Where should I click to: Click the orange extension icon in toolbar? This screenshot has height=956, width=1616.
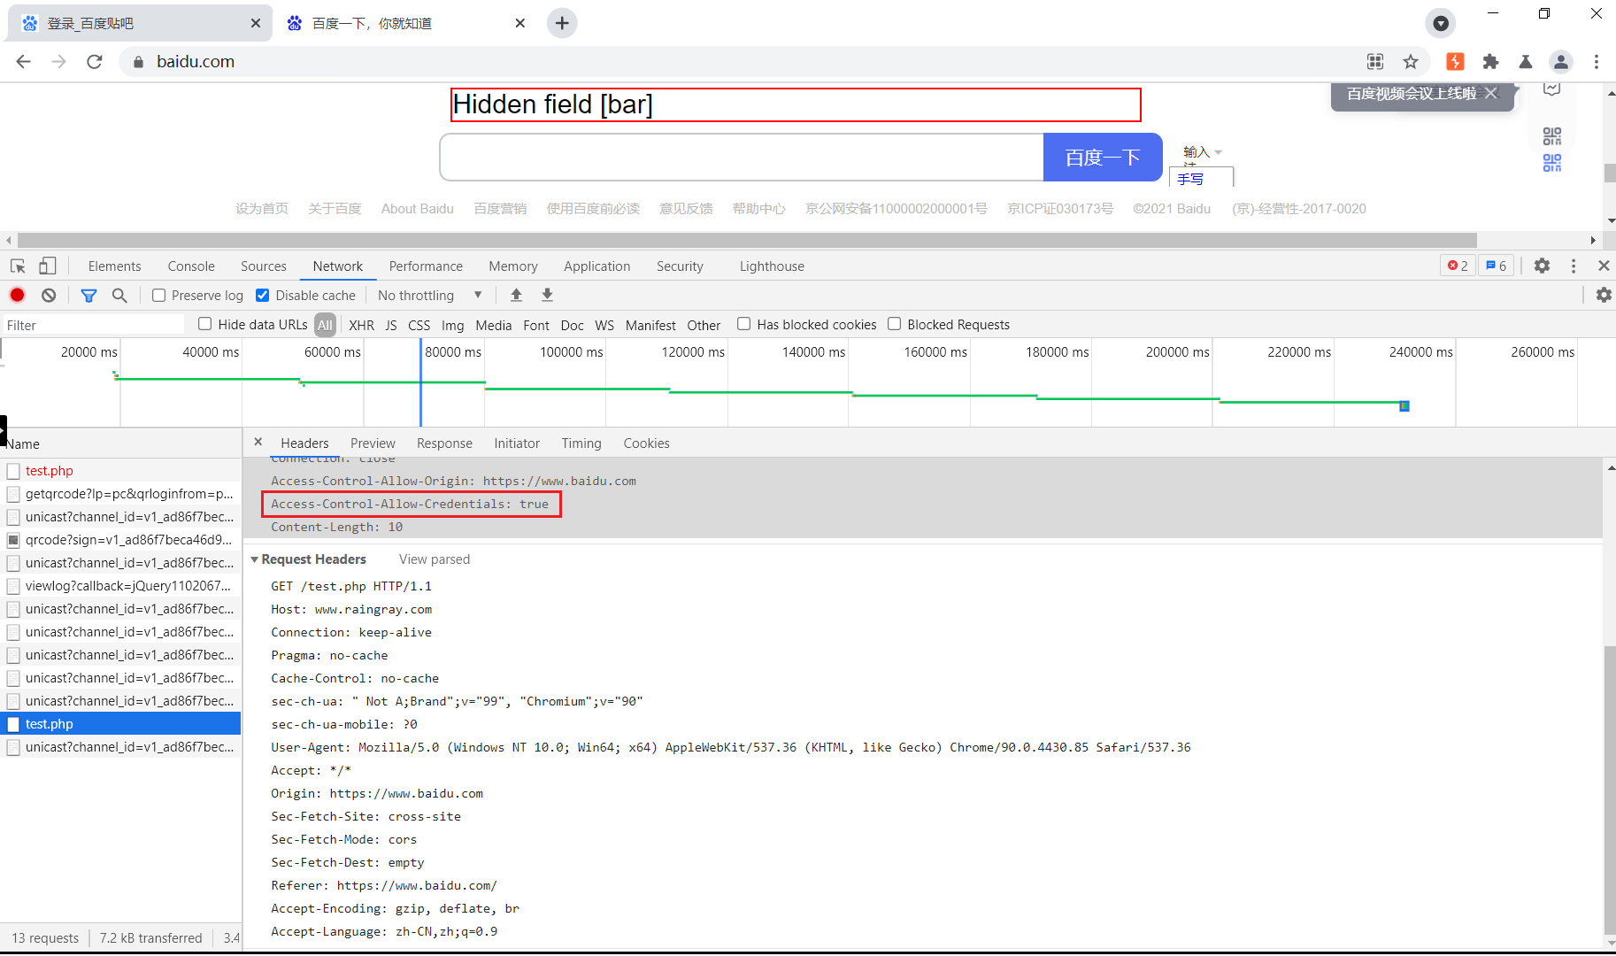1455,61
